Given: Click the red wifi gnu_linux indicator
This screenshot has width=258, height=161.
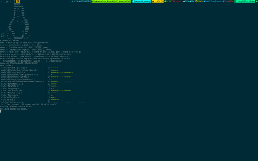Looking at the screenshot, I should point(178,1).
